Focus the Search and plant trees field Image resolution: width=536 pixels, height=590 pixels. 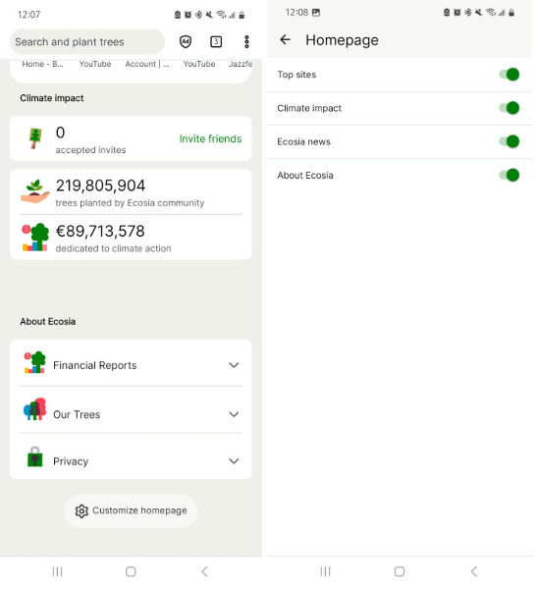[x=87, y=42]
